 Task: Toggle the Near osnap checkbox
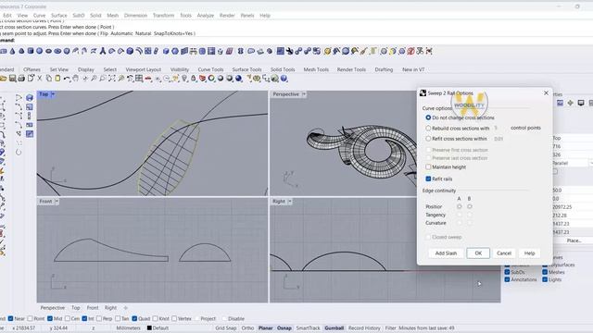(10, 318)
